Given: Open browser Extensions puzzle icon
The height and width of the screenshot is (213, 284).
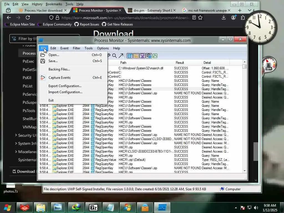Looking at the screenshot, I should point(243,17).
